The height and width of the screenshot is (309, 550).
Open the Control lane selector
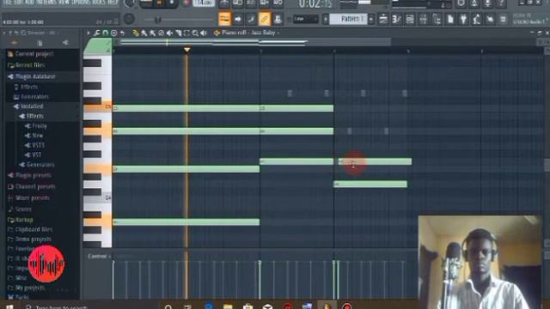[99, 257]
